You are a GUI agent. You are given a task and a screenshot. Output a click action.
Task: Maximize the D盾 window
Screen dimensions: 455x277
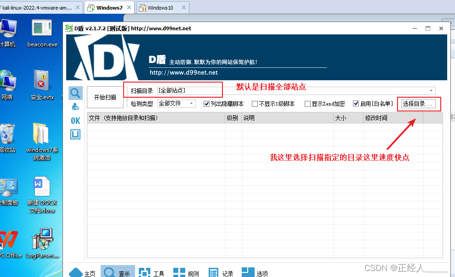[x=428, y=28]
